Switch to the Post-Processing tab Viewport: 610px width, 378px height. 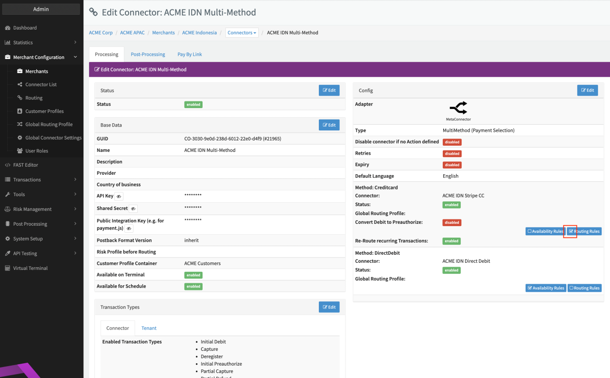coord(148,54)
